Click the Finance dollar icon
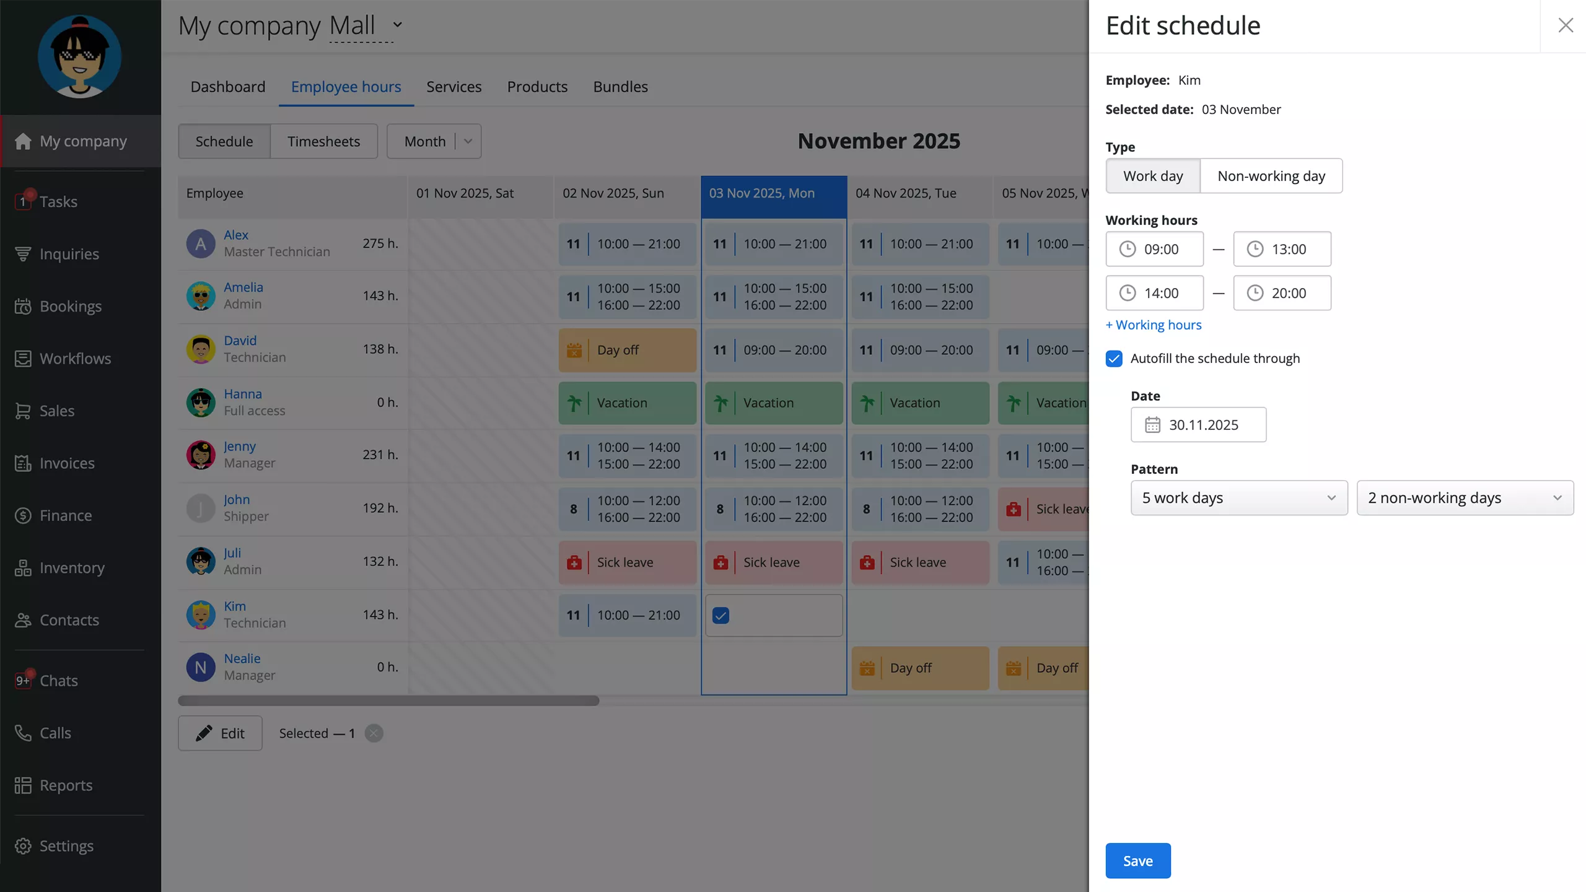 (23, 515)
